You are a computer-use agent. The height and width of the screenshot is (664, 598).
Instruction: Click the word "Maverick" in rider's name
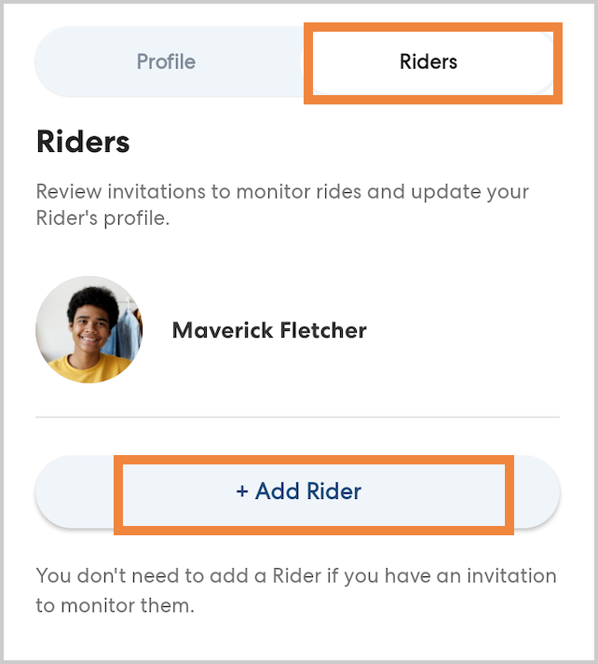(220, 330)
